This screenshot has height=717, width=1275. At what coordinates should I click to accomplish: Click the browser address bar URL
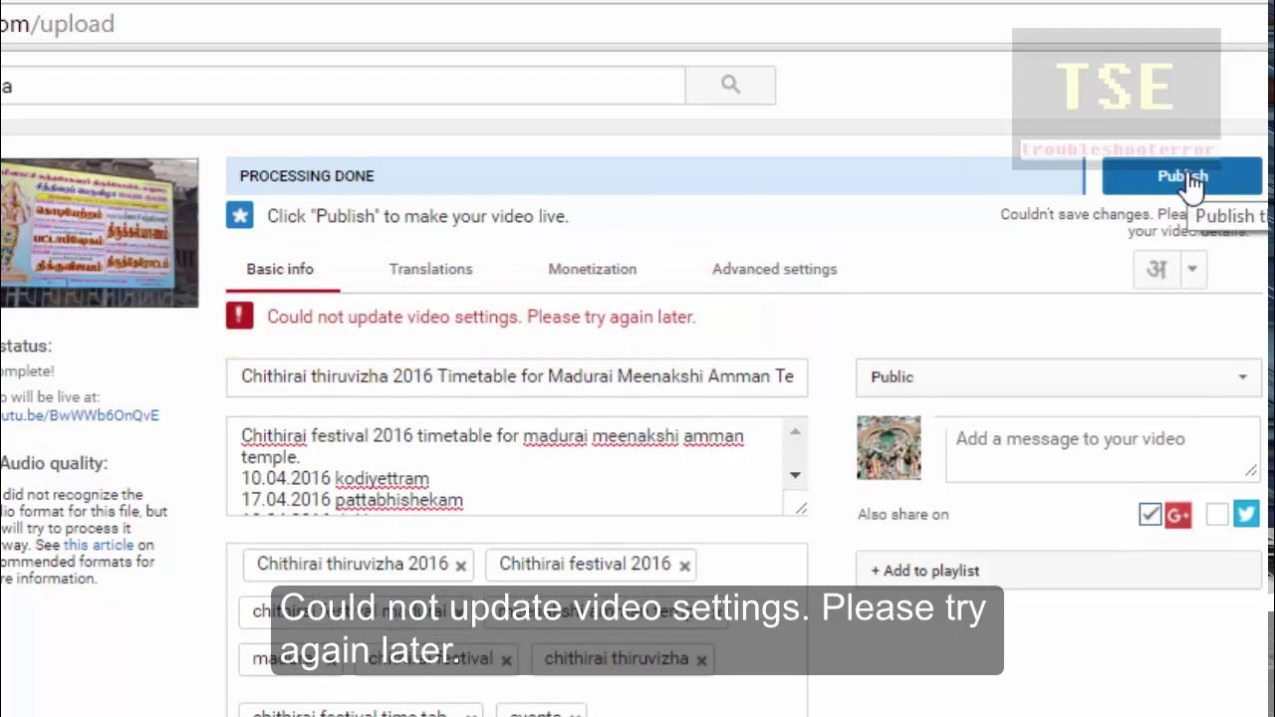pyautogui.click(x=57, y=23)
